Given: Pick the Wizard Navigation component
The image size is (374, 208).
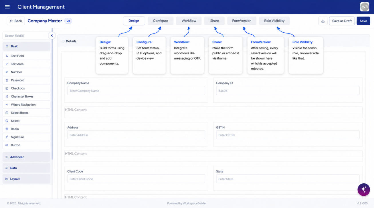Looking at the screenshot, I should click(x=26, y=105).
